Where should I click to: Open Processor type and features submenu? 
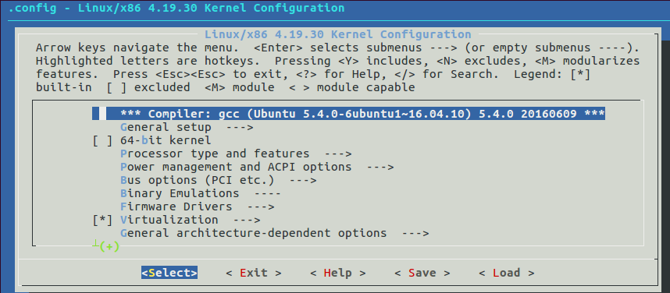click(236, 154)
